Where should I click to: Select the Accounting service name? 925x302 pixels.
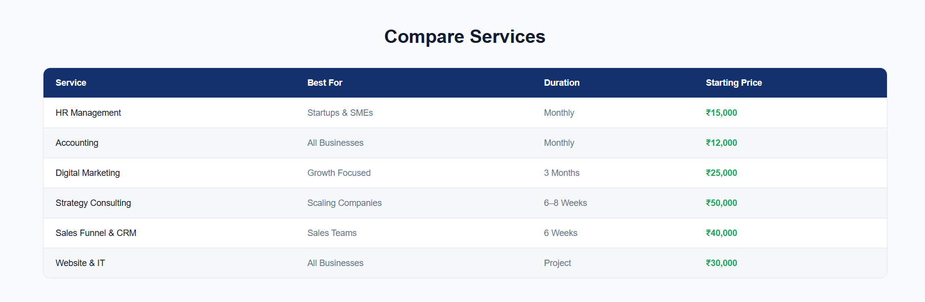[x=77, y=143]
